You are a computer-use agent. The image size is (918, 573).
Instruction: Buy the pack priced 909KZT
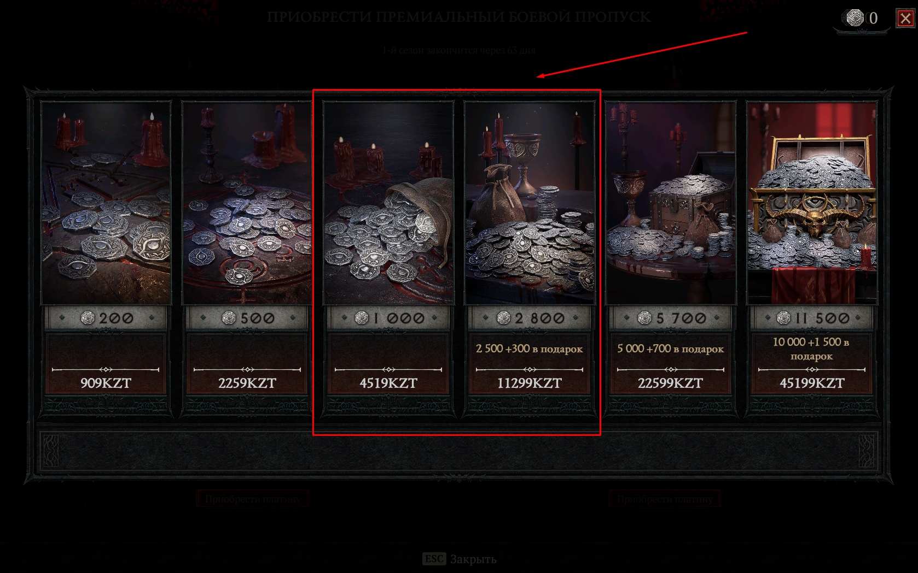point(106,364)
